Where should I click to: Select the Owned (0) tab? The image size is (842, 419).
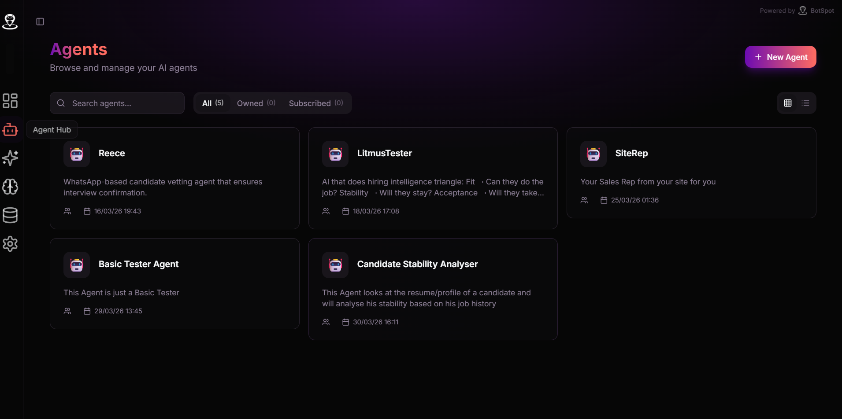[x=256, y=103]
